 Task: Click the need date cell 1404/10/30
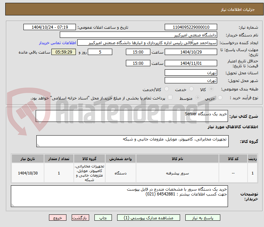click(28, 173)
